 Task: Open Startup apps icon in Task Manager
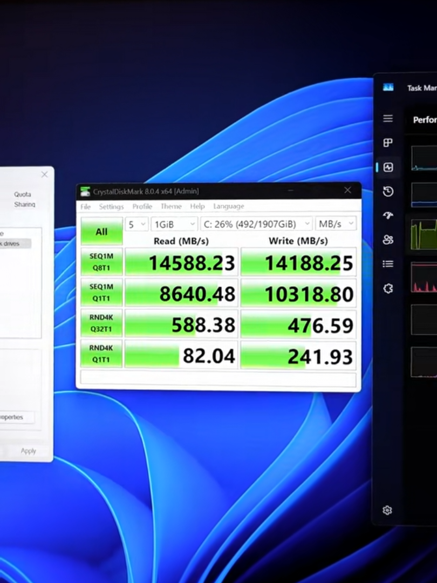tap(388, 215)
